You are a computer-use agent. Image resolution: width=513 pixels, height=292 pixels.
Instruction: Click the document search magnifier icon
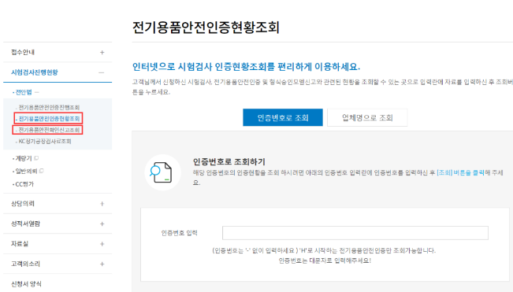pos(162,172)
